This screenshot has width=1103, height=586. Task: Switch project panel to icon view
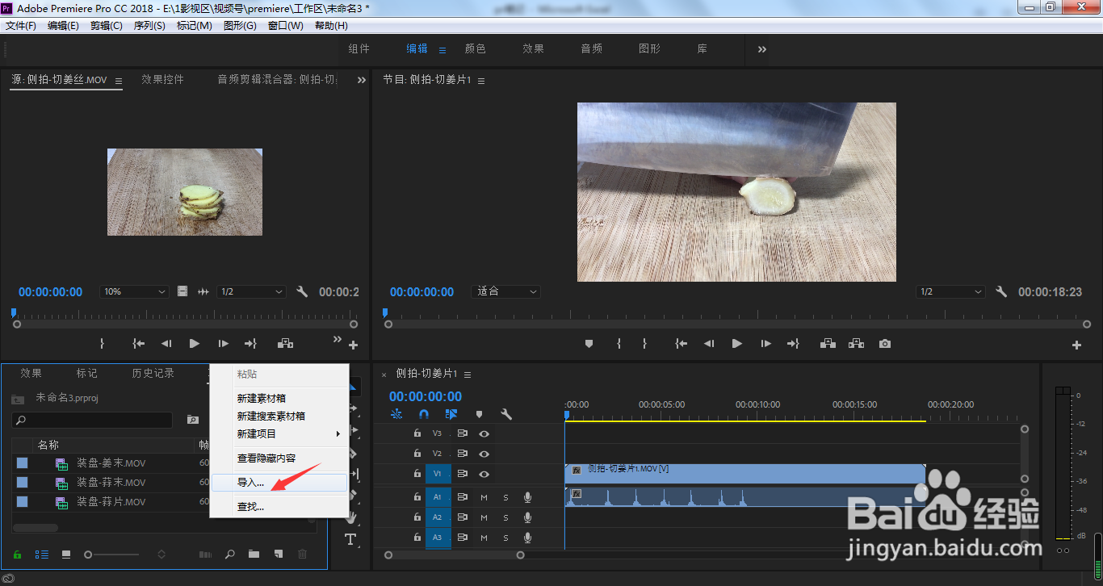66,555
